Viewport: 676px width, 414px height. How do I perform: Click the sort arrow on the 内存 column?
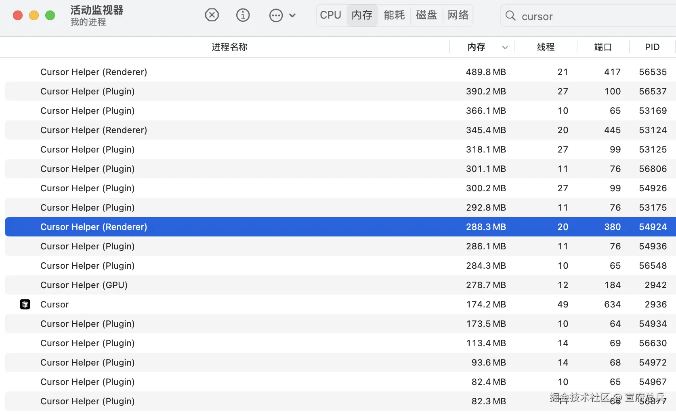505,47
